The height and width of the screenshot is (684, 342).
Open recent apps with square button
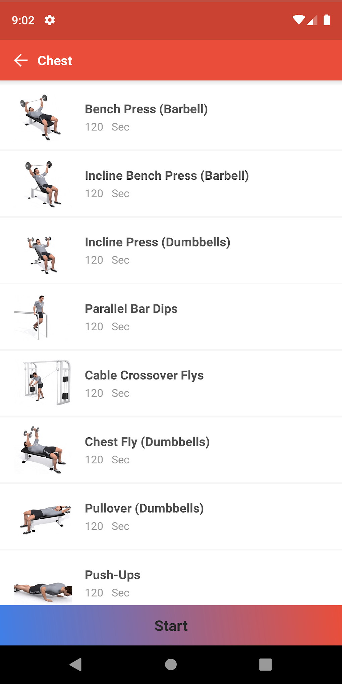265,664
